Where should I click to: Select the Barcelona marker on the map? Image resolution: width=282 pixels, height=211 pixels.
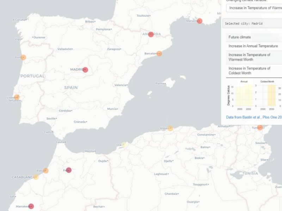pos(159,54)
